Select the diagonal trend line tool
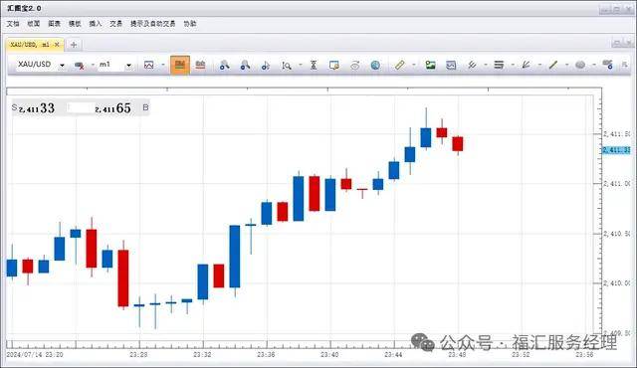This screenshot has width=637, height=368. click(553, 65)
